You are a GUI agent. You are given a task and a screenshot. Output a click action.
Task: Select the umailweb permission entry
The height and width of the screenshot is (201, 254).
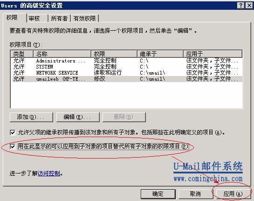pos(127,79)
